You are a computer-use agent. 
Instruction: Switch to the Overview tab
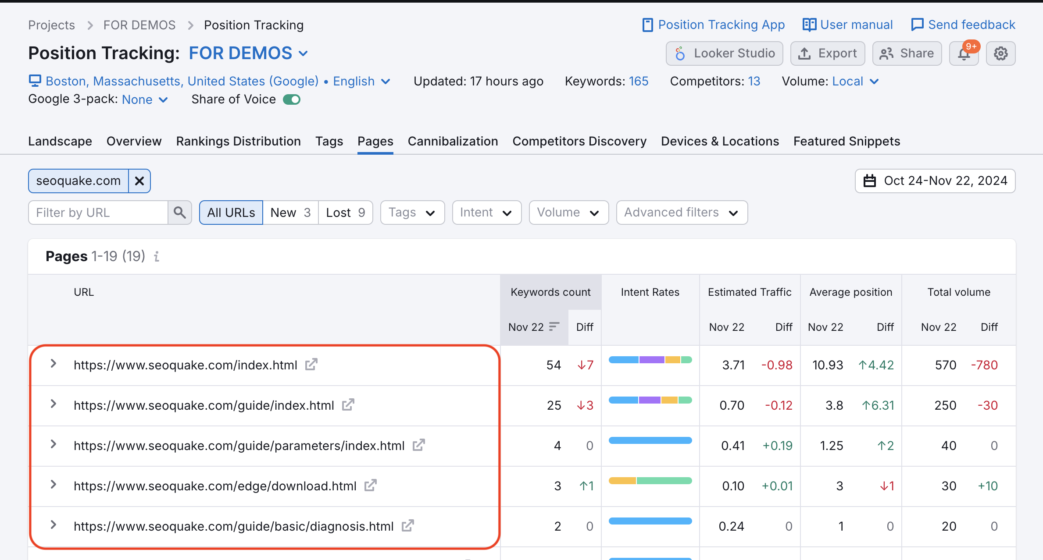tap(134, 142)
